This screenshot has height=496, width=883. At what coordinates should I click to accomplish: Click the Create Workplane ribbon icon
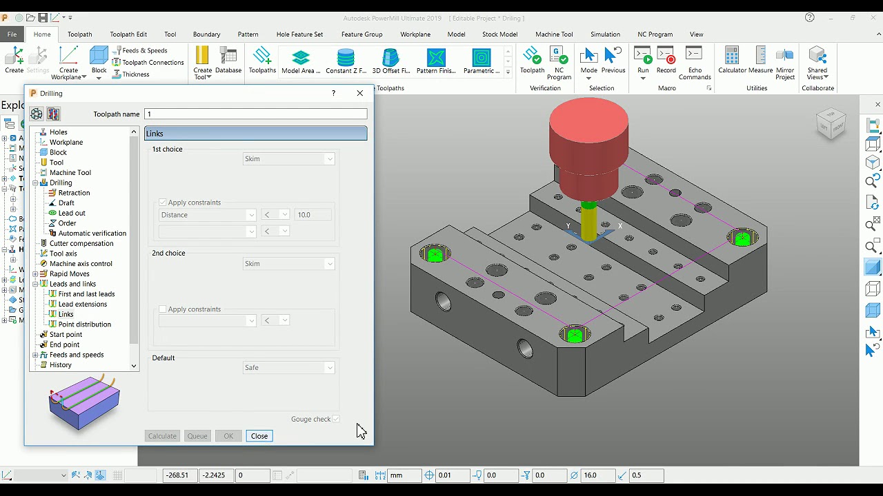click(x=68, y=63)
